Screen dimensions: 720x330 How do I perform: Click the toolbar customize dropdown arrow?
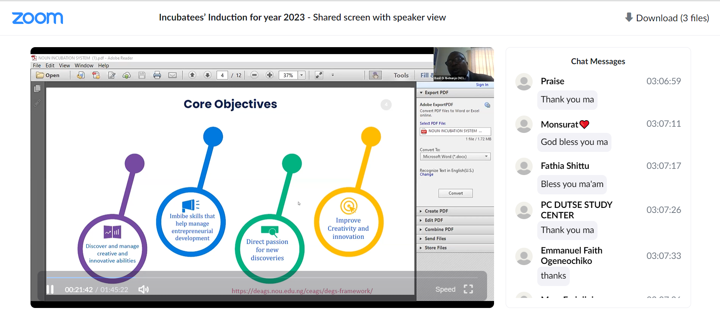[x=333, y=75]
